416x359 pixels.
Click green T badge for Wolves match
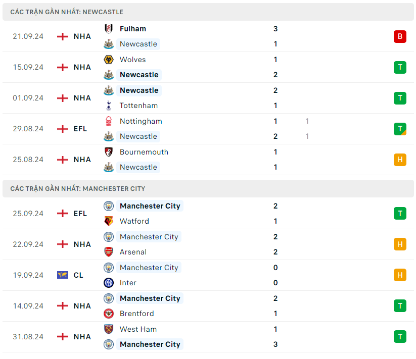point(400,67)
